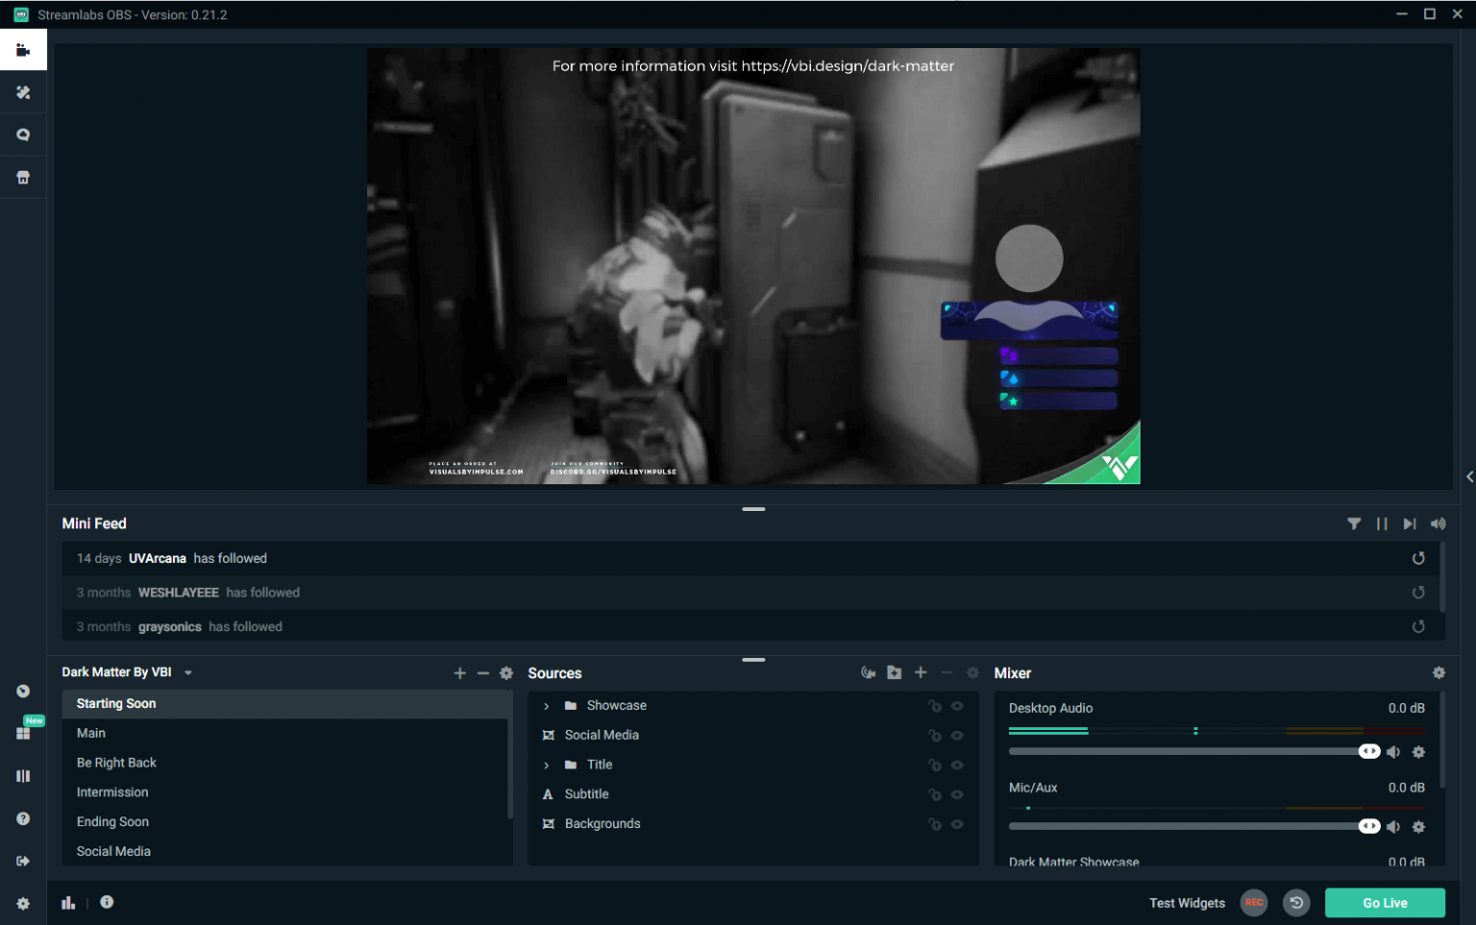Open the Themes section in left sidebar
The height and width of the screenshot is (925, 1476).
[23, 92]
